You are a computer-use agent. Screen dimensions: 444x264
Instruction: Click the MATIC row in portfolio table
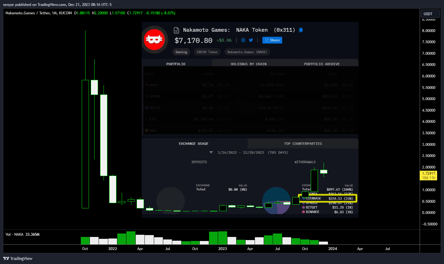250,108
